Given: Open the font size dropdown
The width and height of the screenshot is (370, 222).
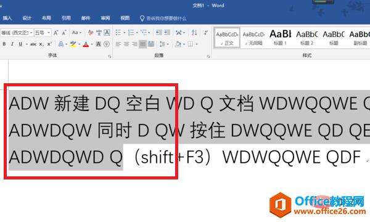Looking at the screenshot, I should [43, 33].
